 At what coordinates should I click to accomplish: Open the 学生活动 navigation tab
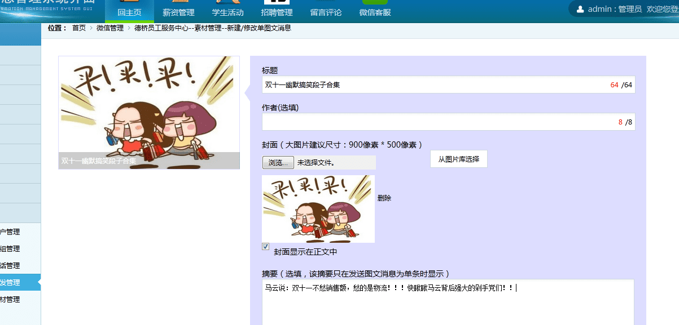[227, 11]
